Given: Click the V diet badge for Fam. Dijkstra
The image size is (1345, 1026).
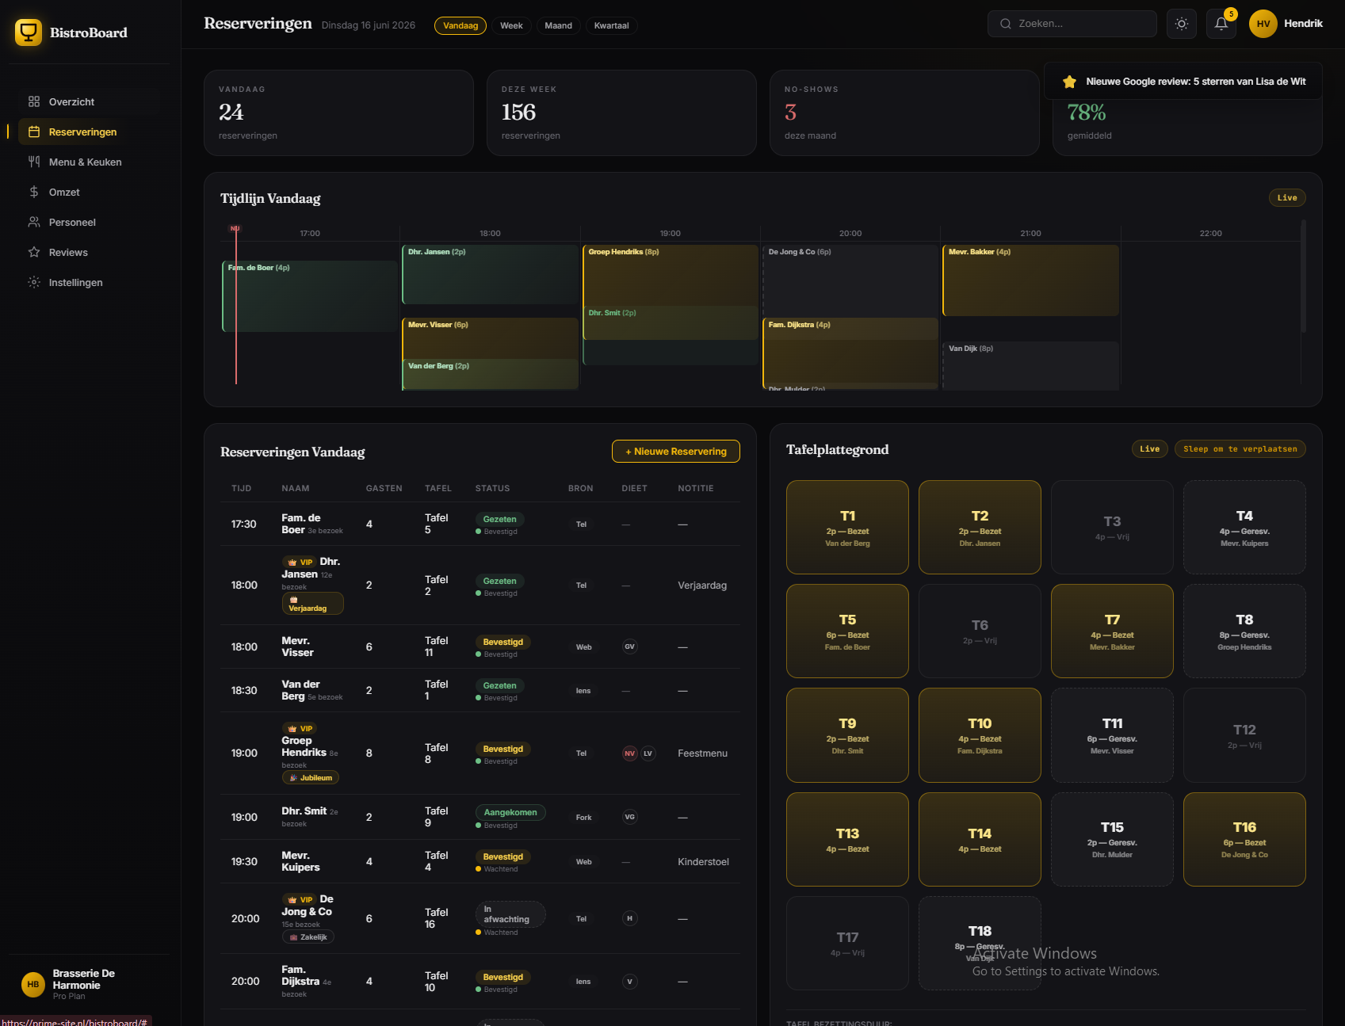Looking at the screenshot, I should tap(629, 982).
